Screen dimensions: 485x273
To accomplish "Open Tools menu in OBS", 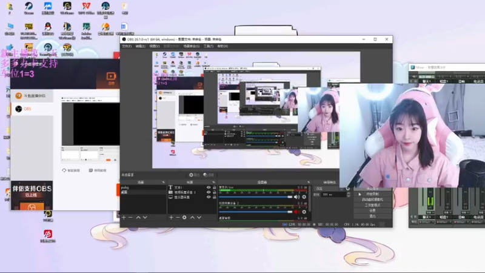I will click(208, 46).
